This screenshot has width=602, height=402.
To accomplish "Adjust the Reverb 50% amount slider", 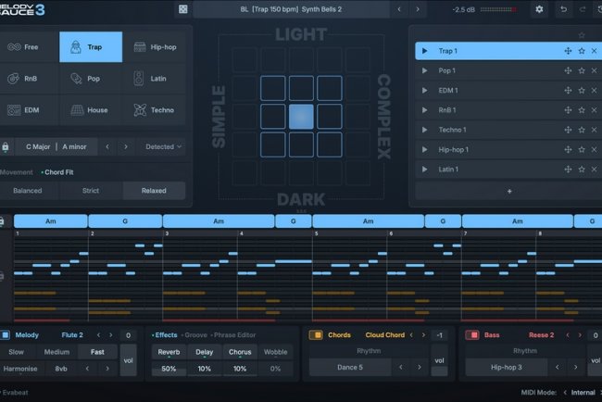I will coord(169,369).
